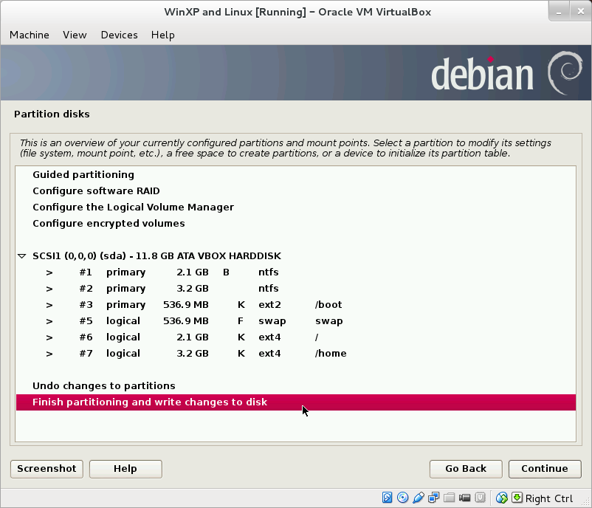Click the hard disk activity indicator

(386, 498)
